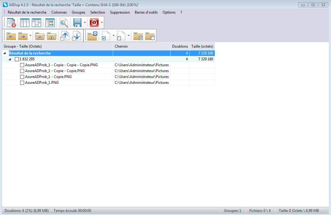Click the blue up arrow file icon

tap(65, 36)
